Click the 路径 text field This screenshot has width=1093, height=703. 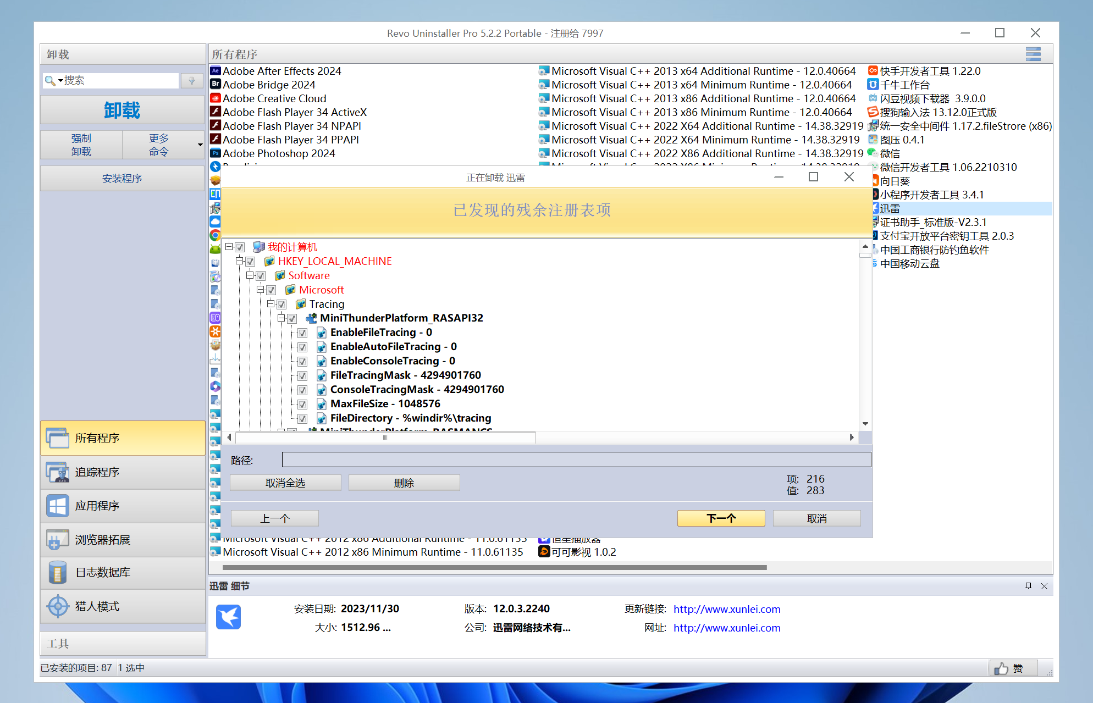tap(577, 460)
